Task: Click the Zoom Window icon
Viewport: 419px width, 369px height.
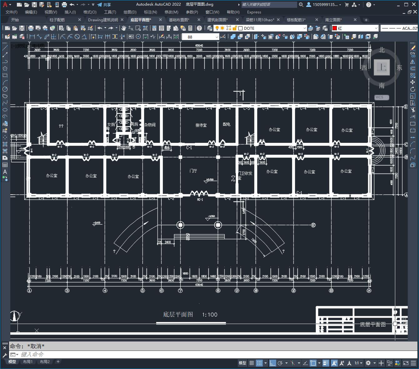Action: tap(138, 28)
